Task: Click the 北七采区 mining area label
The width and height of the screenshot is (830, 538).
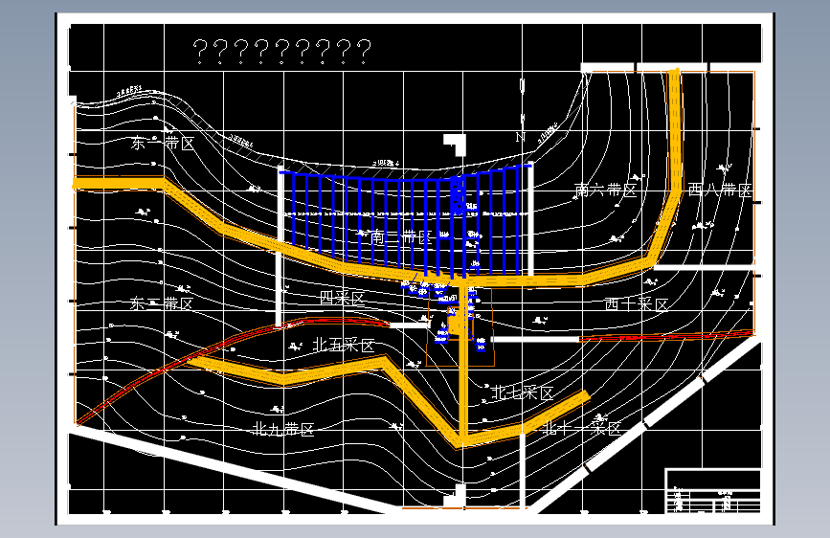Action: click(522, 392)
